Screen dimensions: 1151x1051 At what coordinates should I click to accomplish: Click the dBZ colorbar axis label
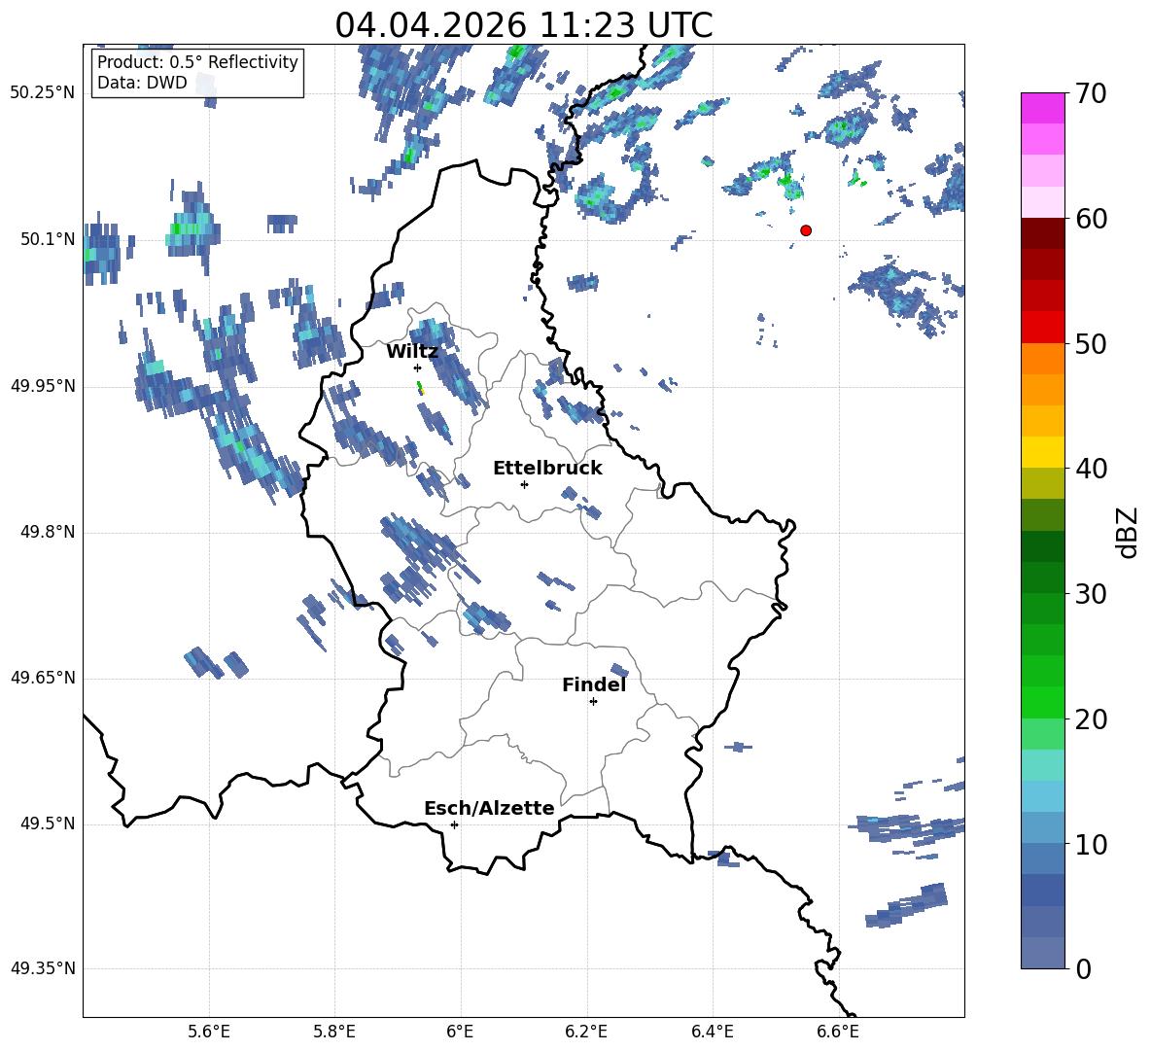1129,532
